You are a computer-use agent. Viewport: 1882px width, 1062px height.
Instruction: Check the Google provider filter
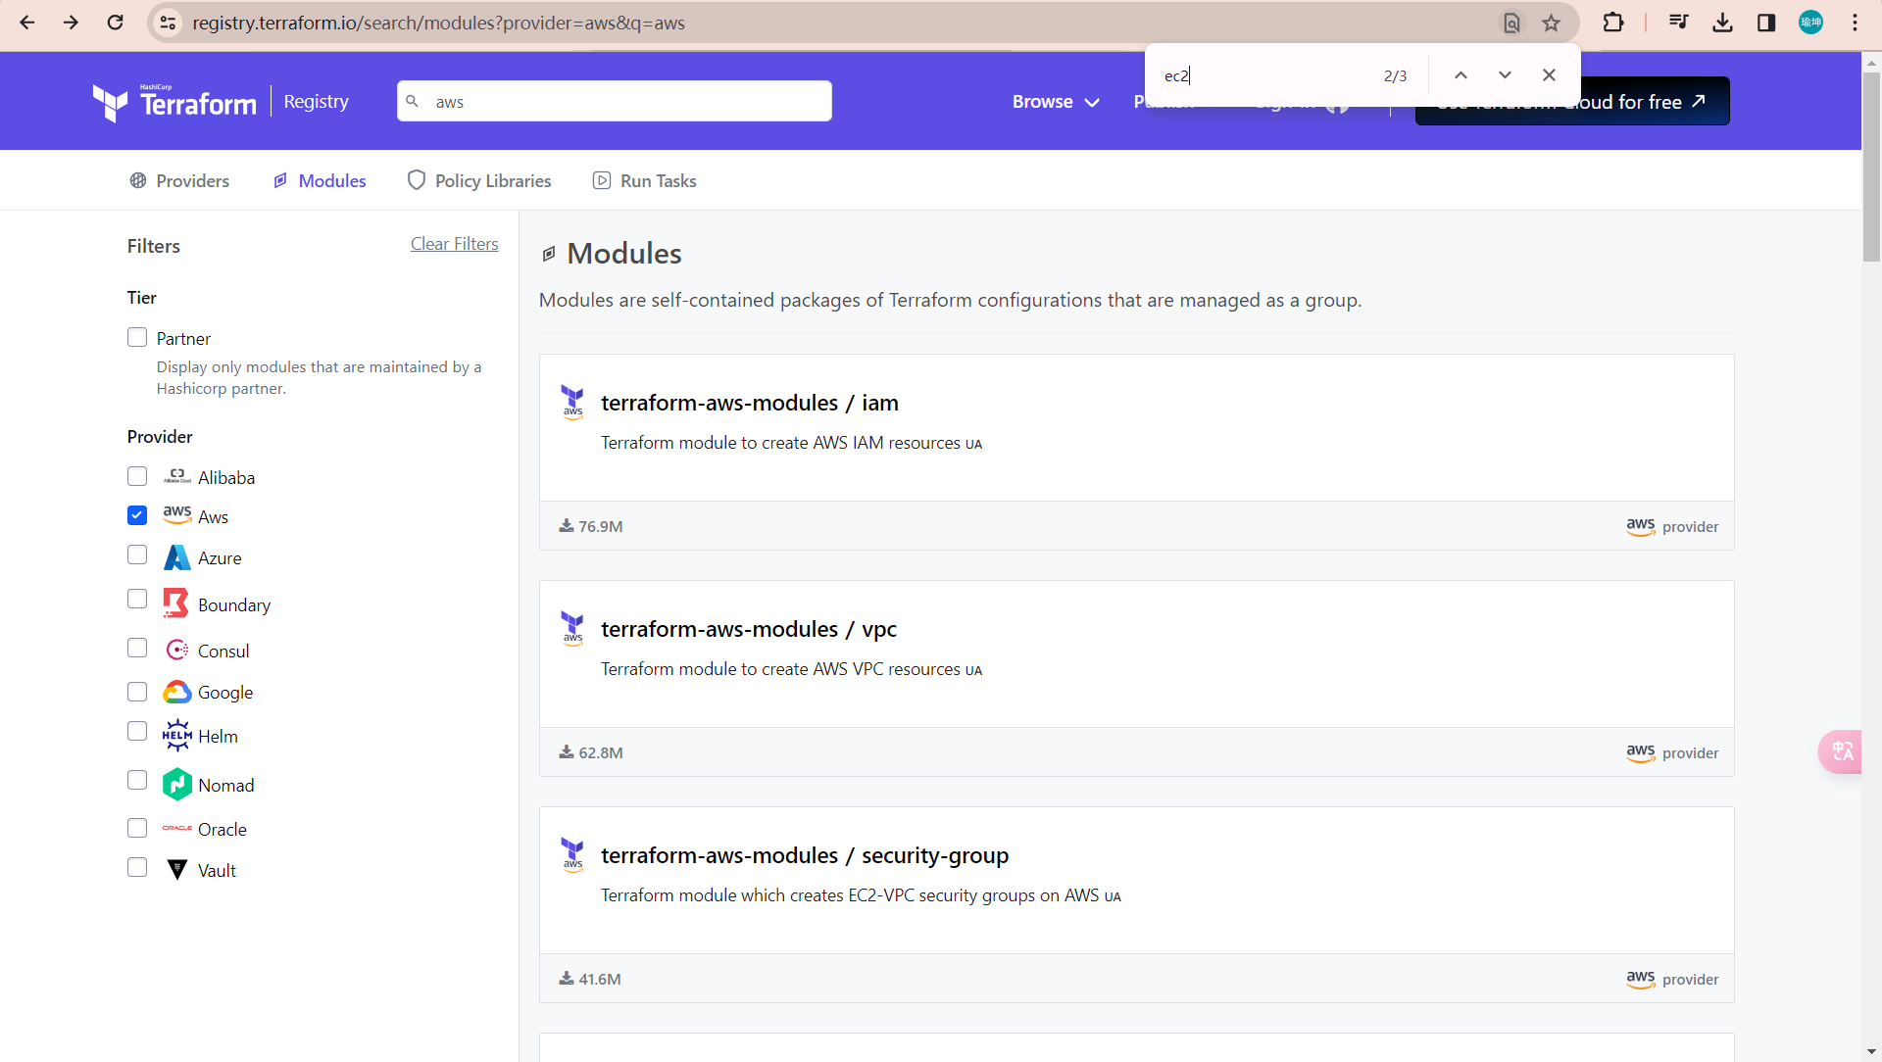point(137,692)
